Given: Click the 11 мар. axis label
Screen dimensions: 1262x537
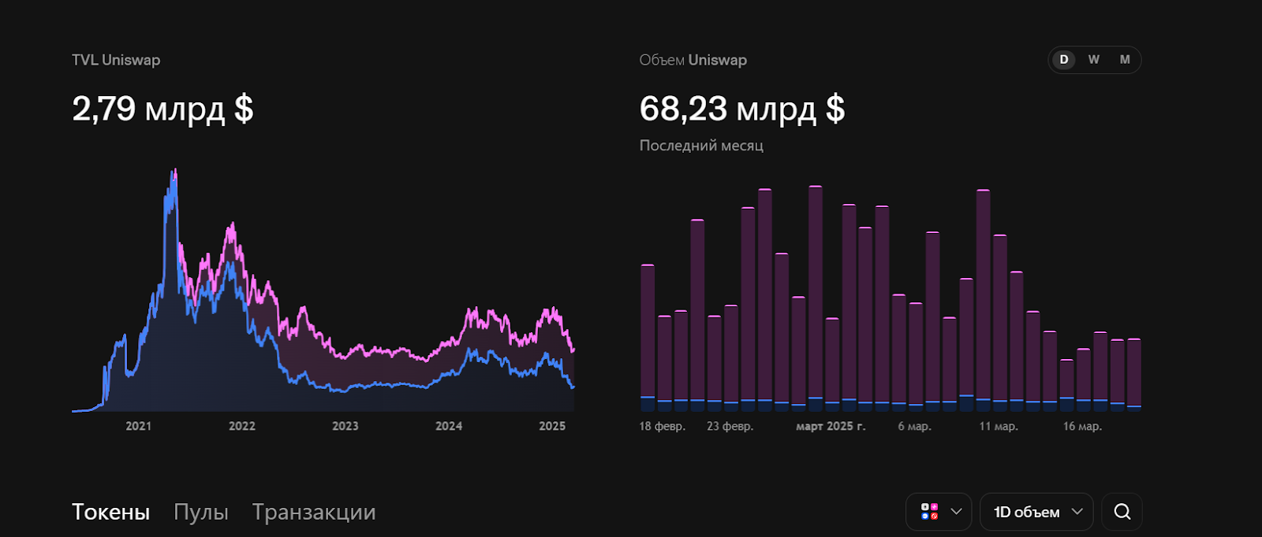Looking at the screenshot, I should [999, 426].
